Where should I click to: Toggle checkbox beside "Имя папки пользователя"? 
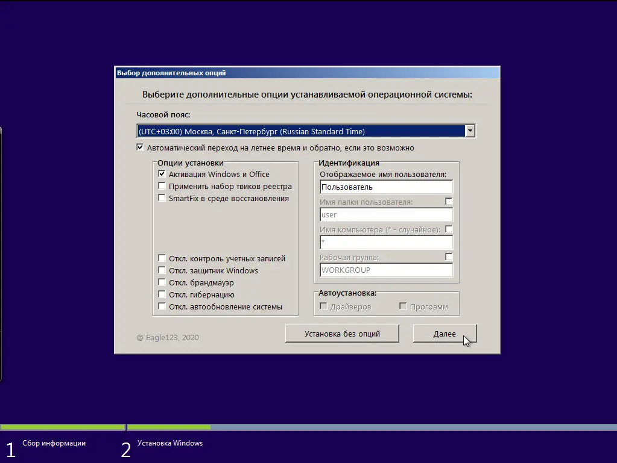(449, 201)
